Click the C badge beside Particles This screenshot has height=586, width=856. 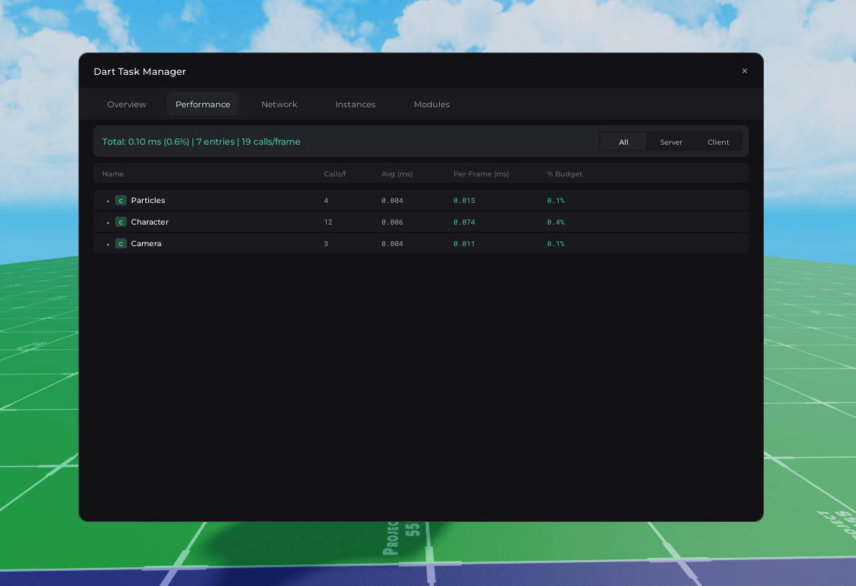pyautogui.click(x=121, y=200)
